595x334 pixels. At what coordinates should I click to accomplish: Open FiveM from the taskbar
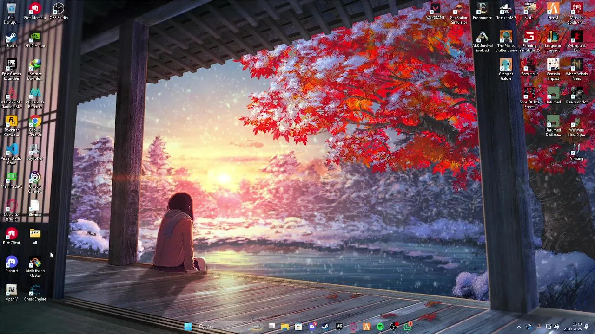(367, 327)
